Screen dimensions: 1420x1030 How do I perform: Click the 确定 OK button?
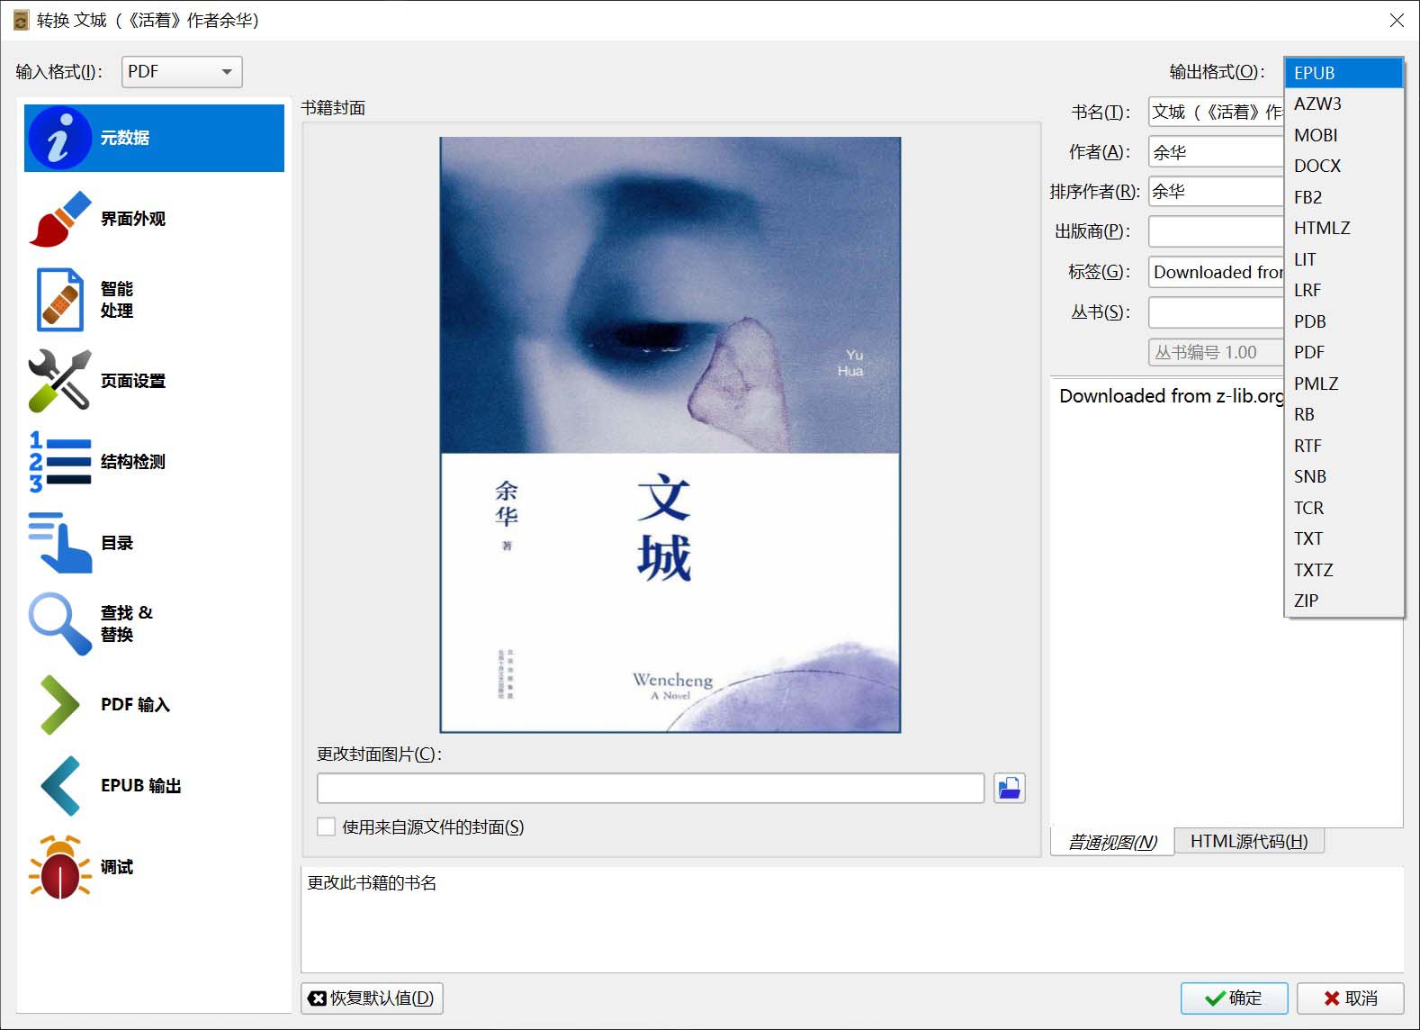point(1234,998)
